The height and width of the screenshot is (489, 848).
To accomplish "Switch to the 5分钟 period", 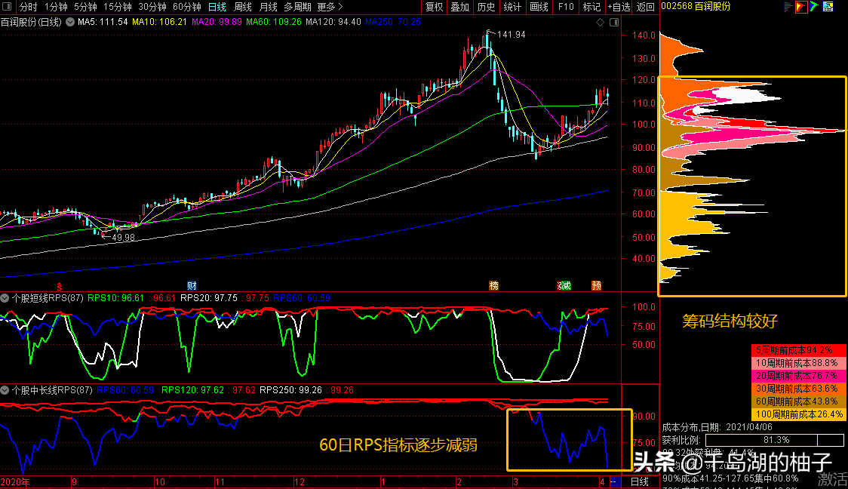I will [x=85, y=7].
